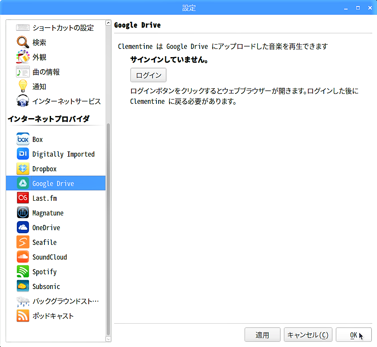Click the song info (曲の情報) icon
The width and height of the screenshot is (377, 347).
(23, 72)
